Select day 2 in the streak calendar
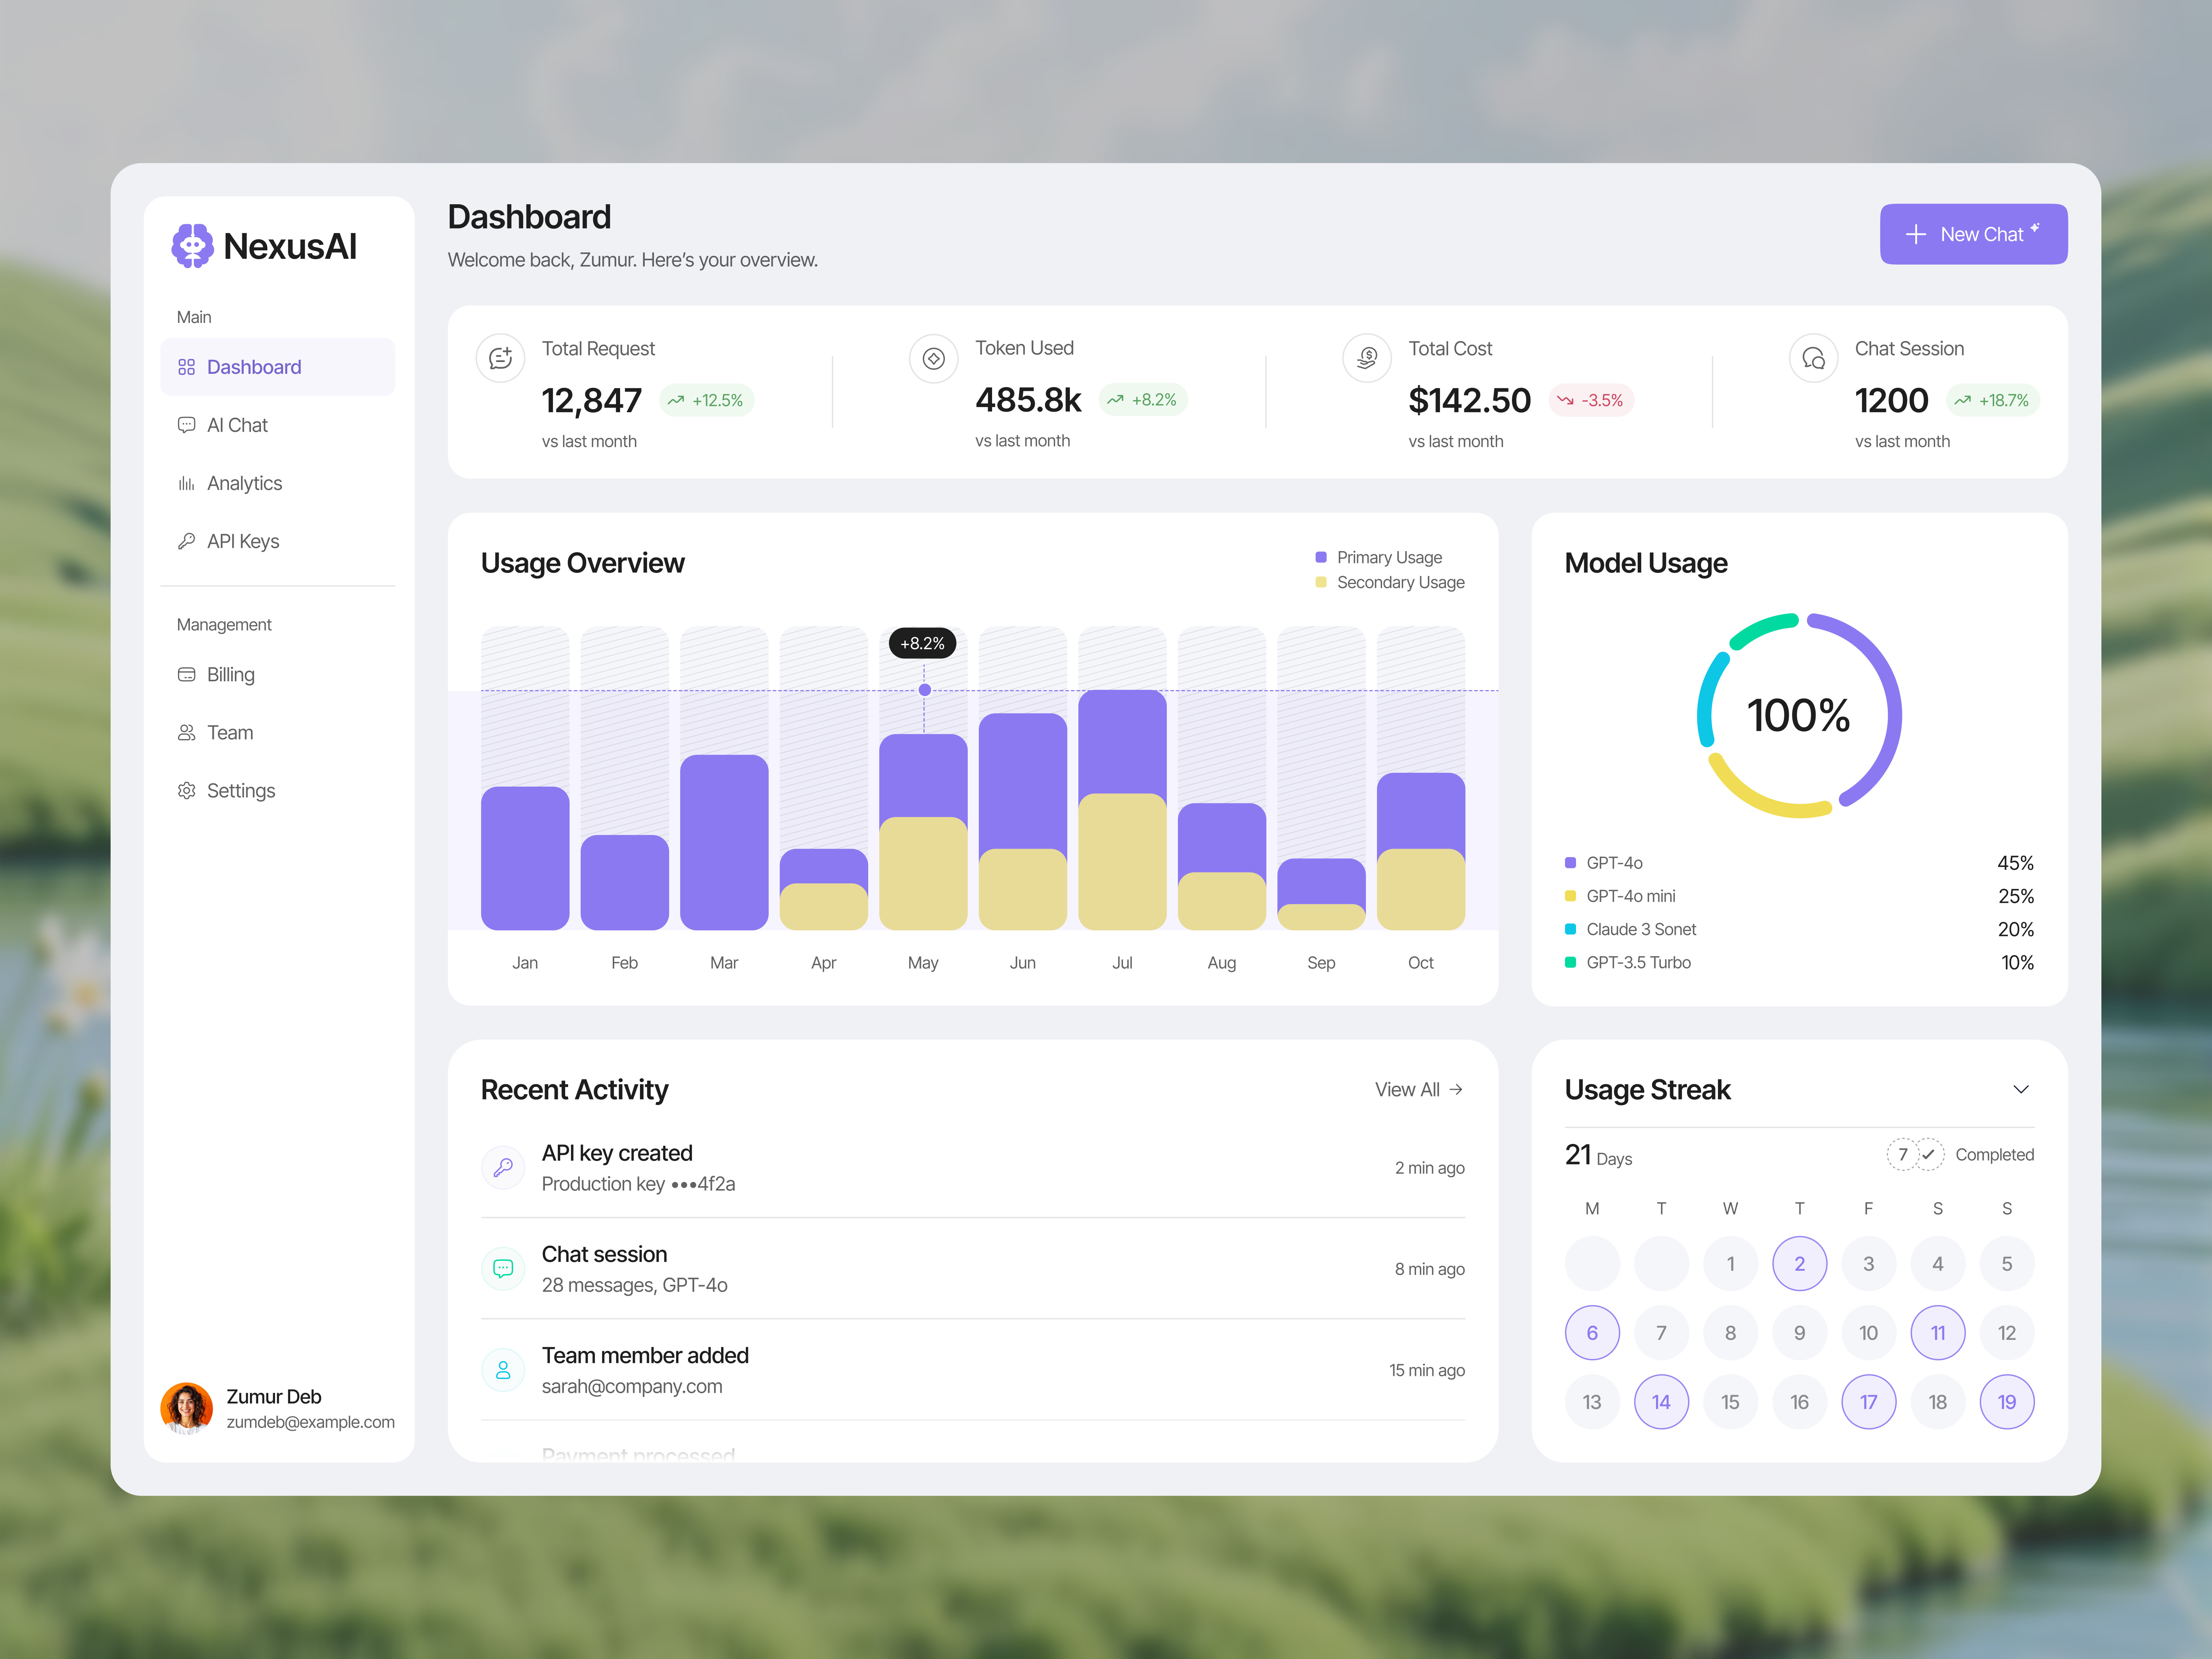This screenshot has height=1659, width=2212. pos(1799,1264)
